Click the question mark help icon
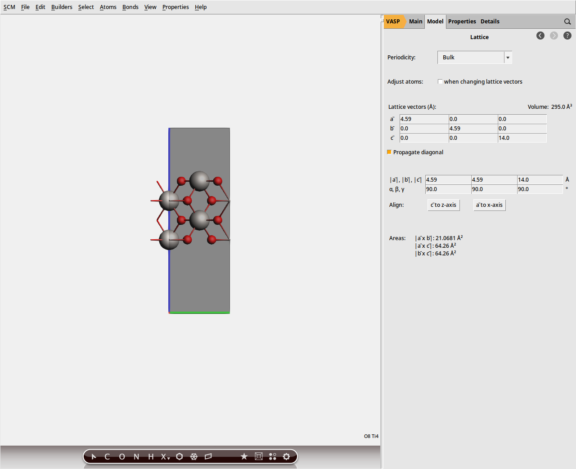Image resolution: width=576 pixels, height=469 pixels. point(567,36)
